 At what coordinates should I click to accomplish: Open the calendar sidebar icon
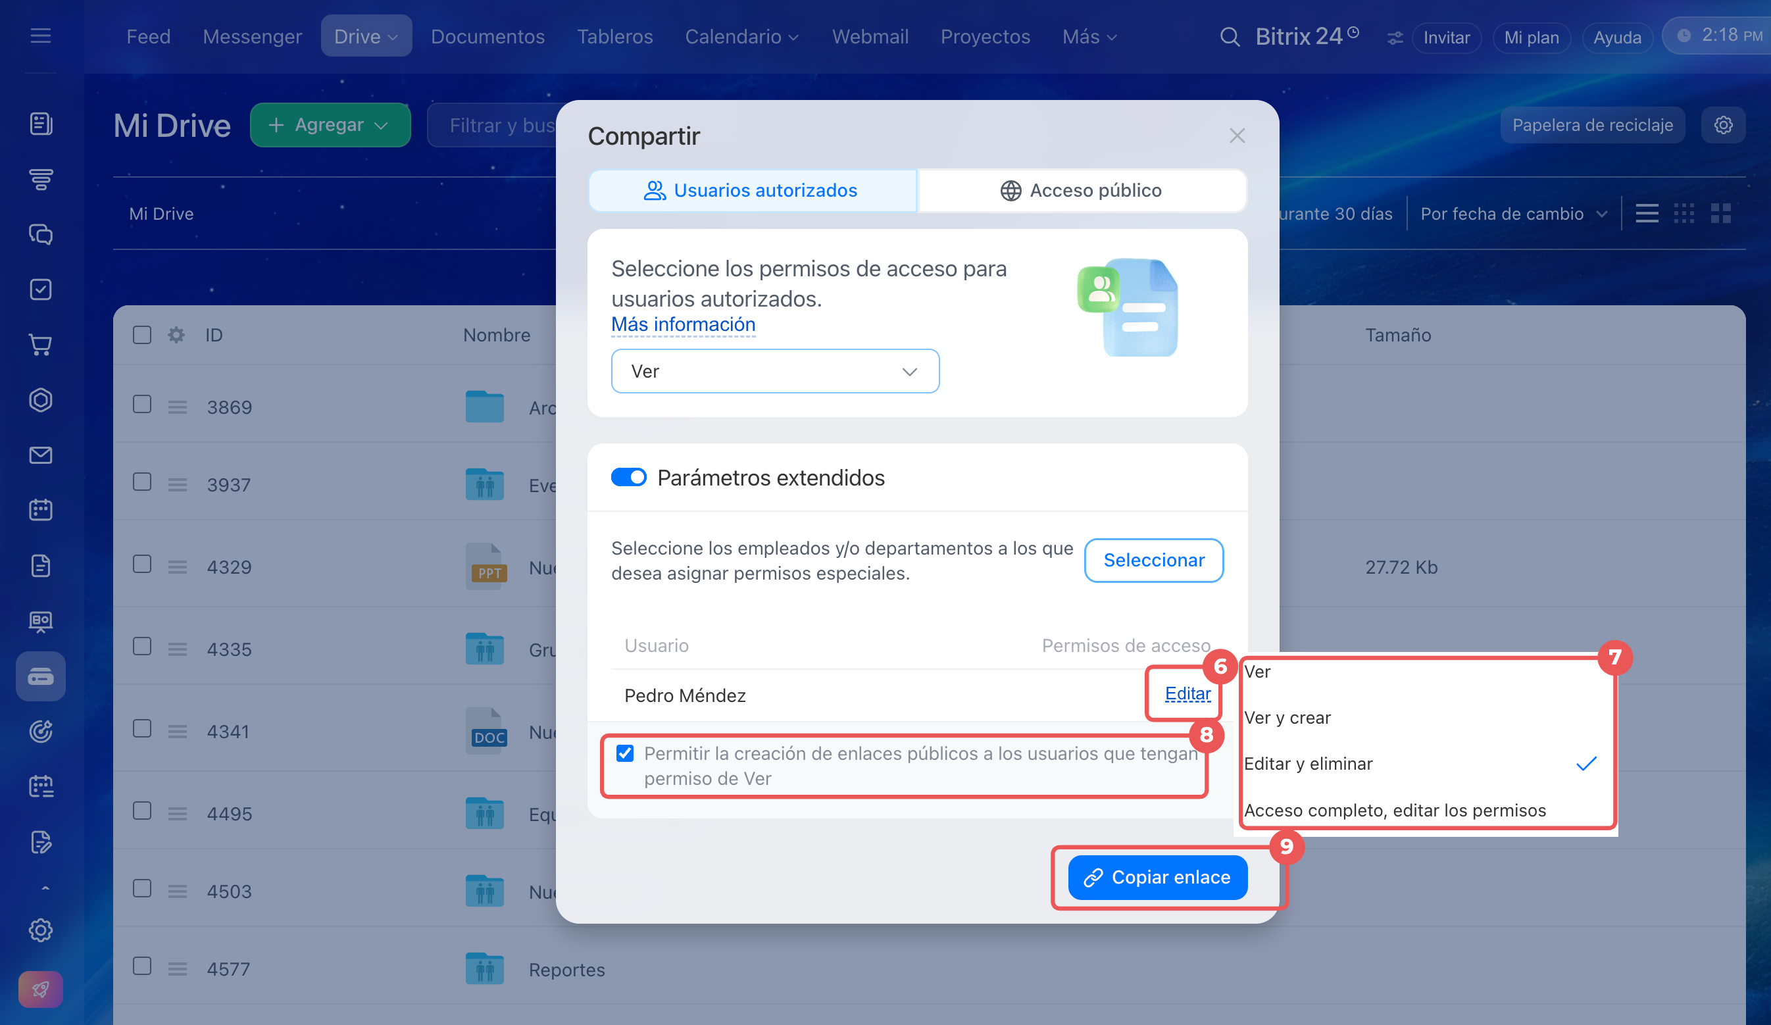pyautogui.click(x=41, y=510)
